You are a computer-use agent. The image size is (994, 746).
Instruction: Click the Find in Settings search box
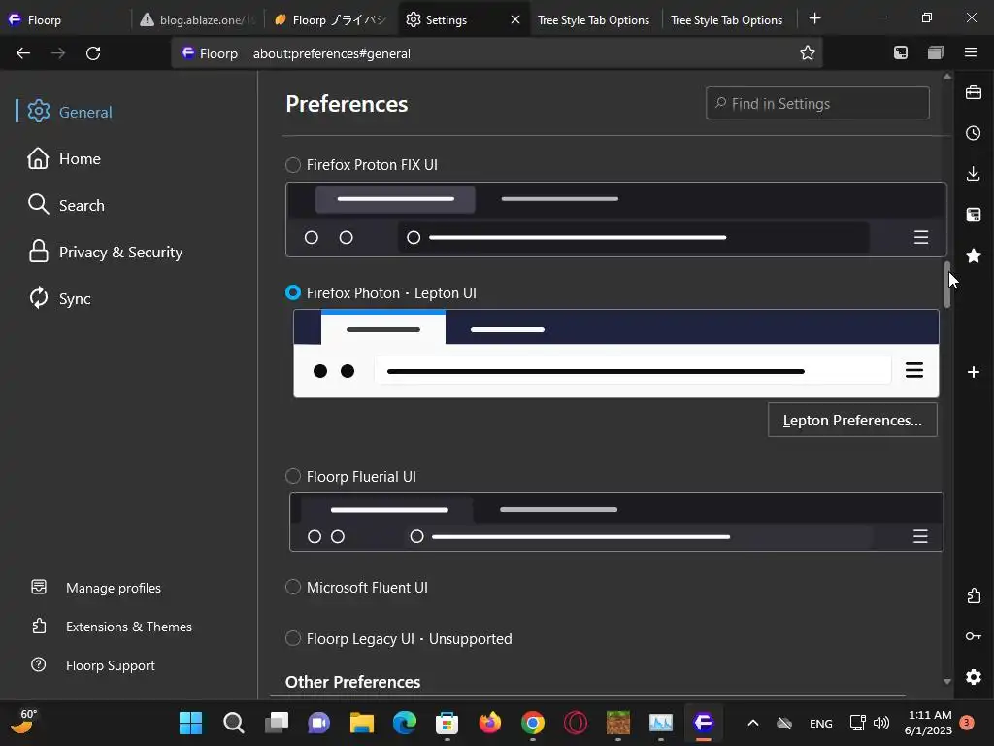click(817, 103)
